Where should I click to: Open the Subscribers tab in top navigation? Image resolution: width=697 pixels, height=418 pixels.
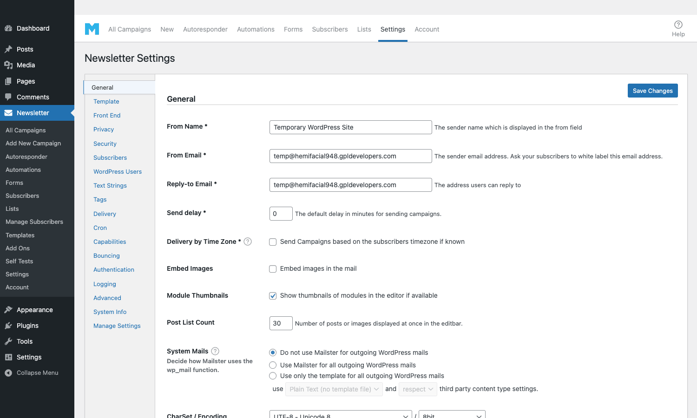coord(330,29)
